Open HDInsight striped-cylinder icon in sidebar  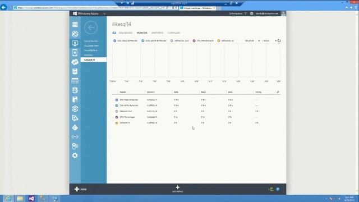point(75,90)
